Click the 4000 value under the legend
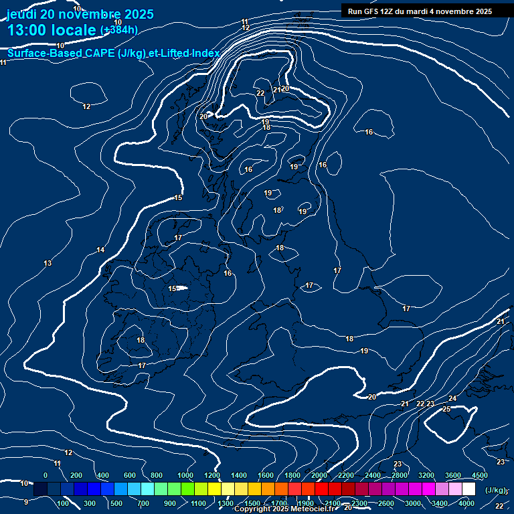 click(x=467, y=503)
